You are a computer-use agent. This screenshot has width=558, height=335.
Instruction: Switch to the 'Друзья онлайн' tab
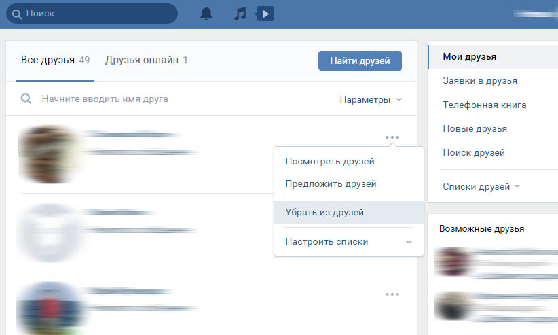point(146,60)
